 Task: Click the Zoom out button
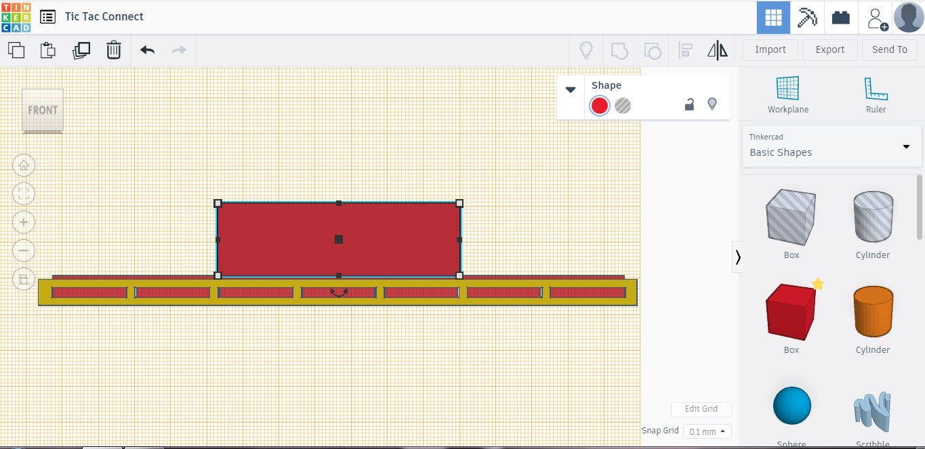[24, 251]
